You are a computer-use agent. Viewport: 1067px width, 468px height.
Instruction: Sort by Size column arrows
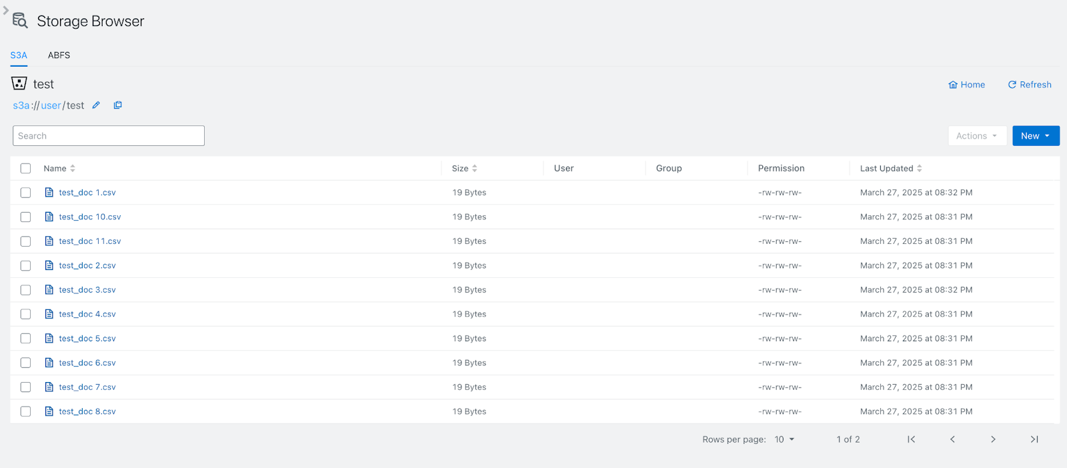click(x=474, y=169)
